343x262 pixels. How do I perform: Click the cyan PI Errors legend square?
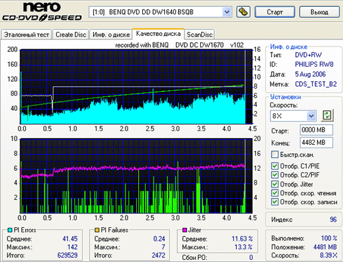pyautogui.click(x=6, y=229)
